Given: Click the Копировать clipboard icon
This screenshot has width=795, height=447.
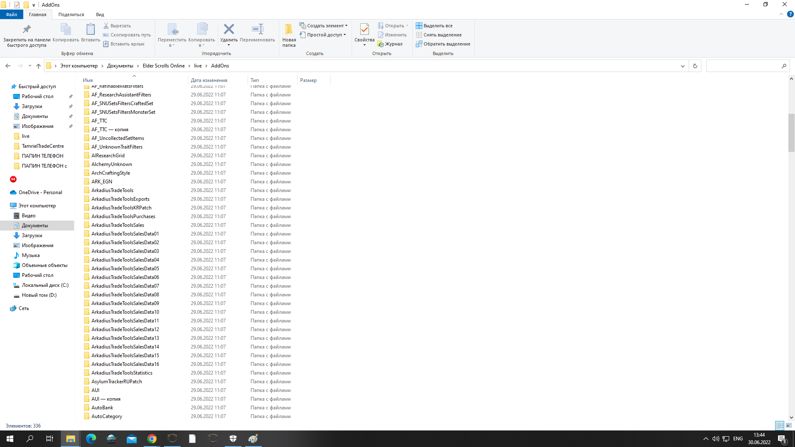Looking at the screenshot, I should 66,29.
